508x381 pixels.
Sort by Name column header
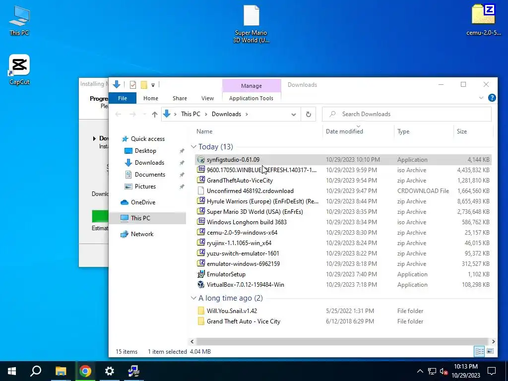tap(204, 131)
